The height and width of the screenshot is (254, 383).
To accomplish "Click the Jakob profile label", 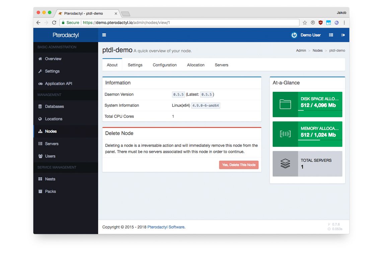I will [341, 13].
